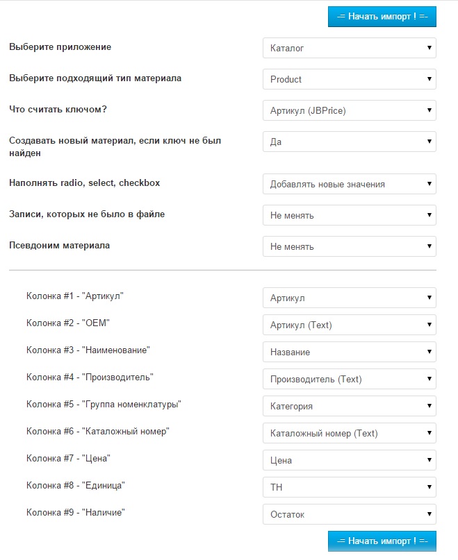Expand the dropdown showing "Добавлять новые значения"
Viewport: 458px width, 560px height.
(349, 185)
